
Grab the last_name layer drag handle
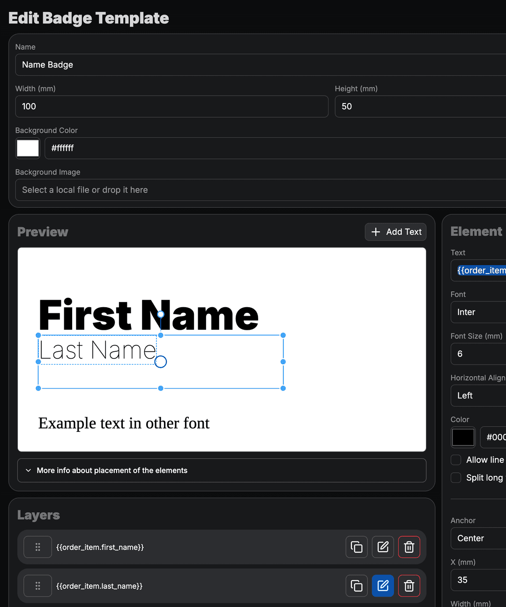[38, 586]
